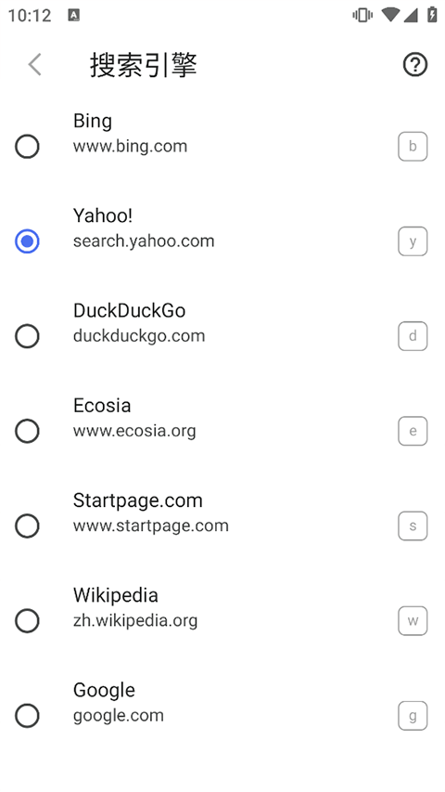This screenshot has width=445, height=792.
Task: Open the help question mark icon
Action: pos(415,65)
